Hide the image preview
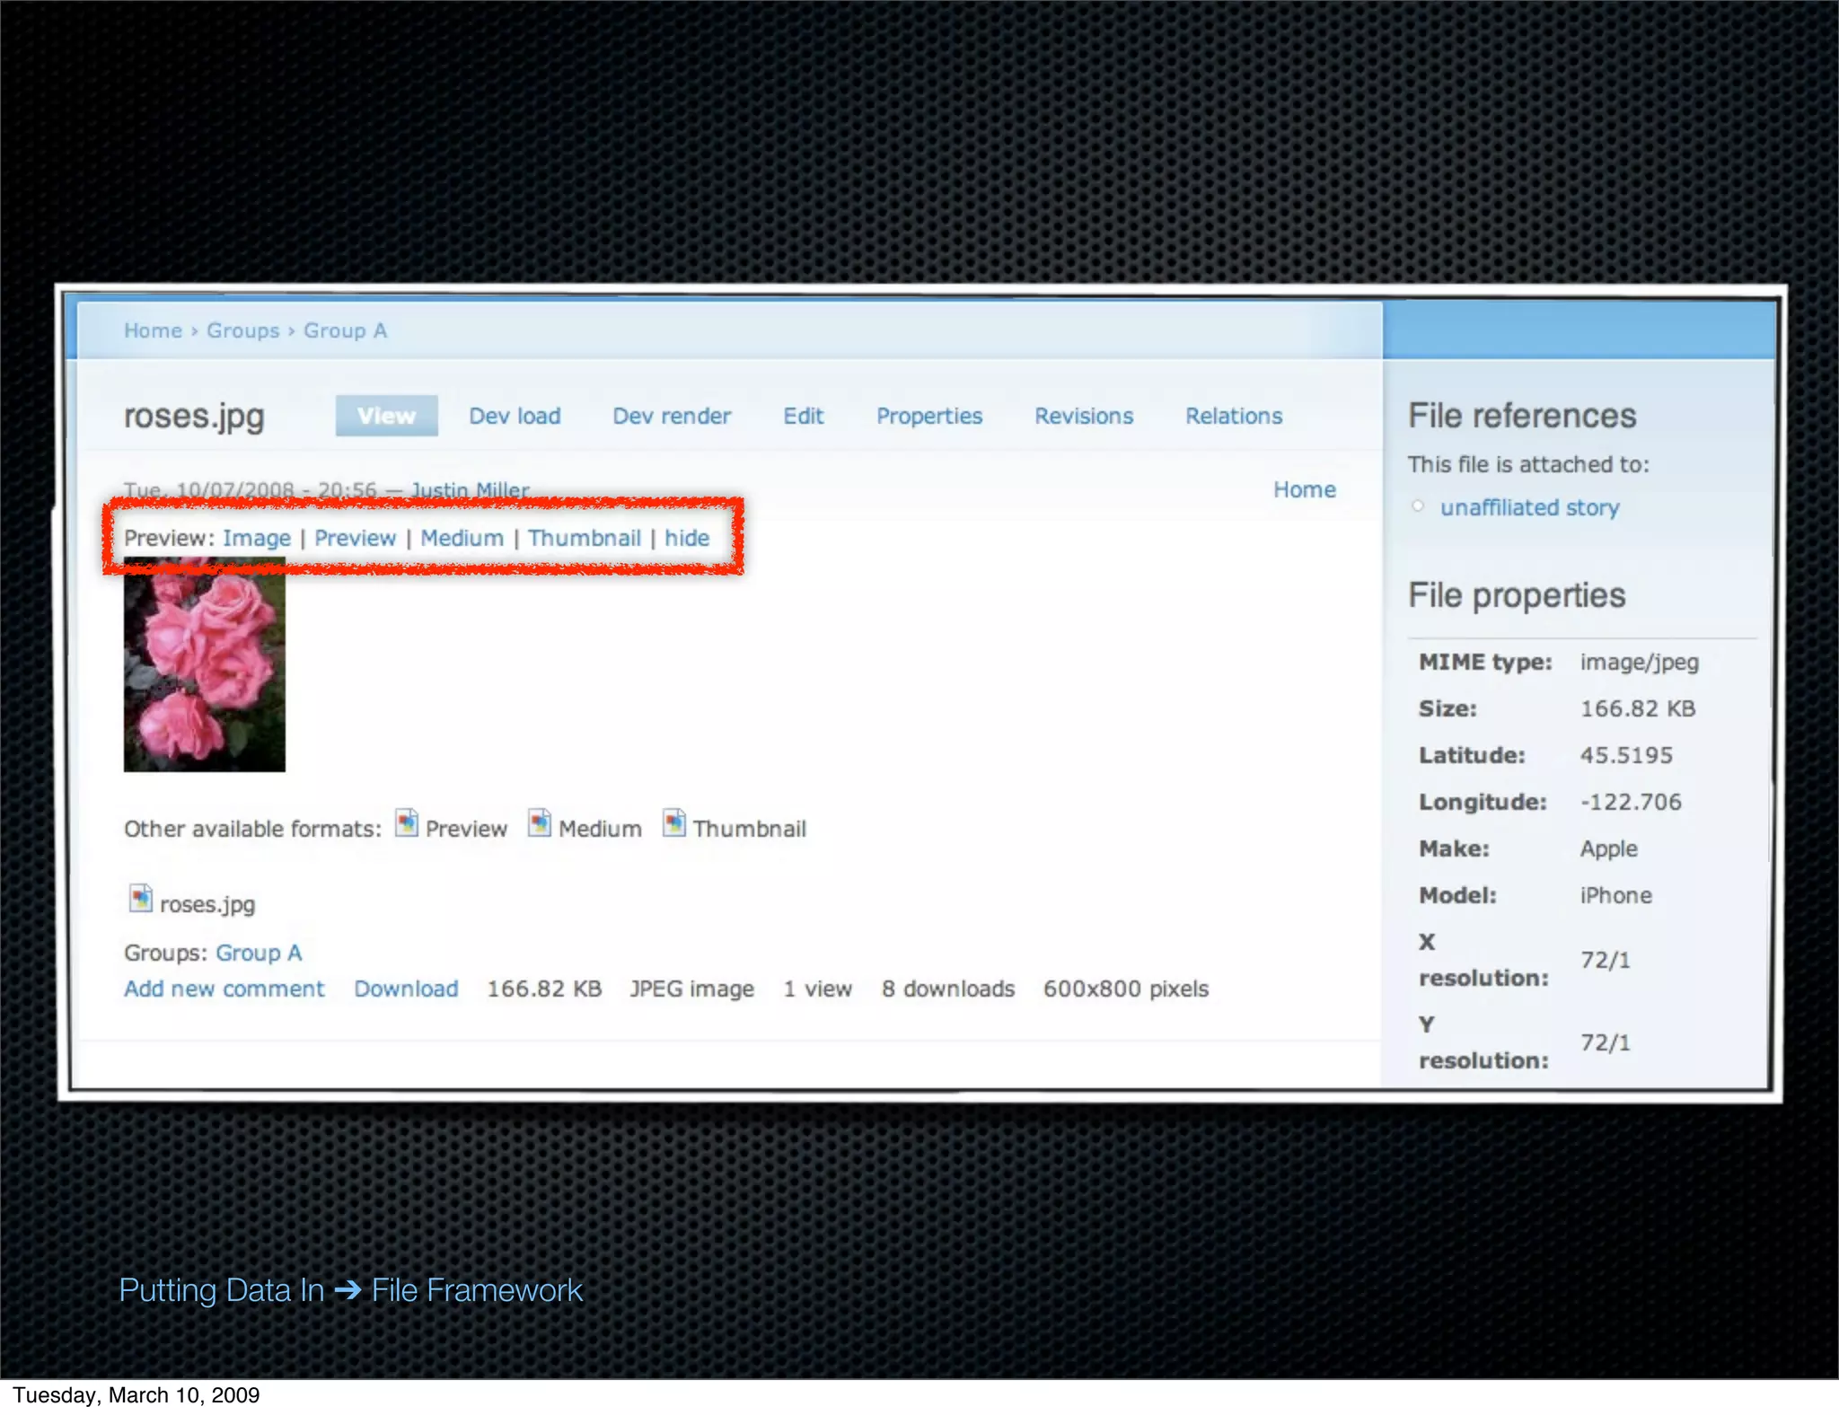The height and width of the screenshot is (1415, 1839). (687, 538)
